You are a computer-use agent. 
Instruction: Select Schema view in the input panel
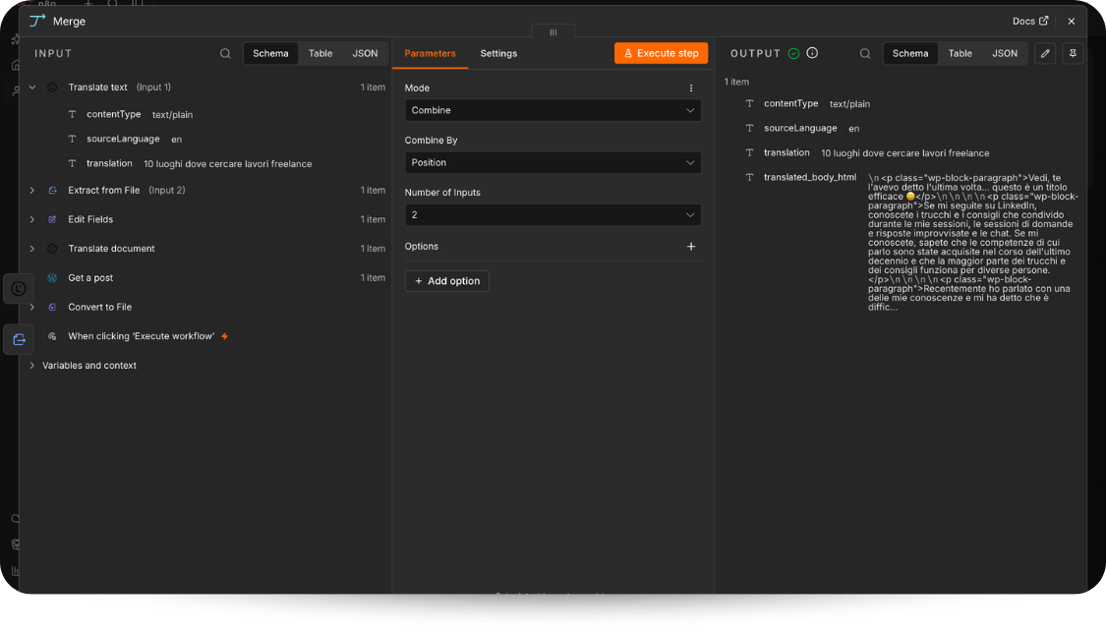(271, 54)
